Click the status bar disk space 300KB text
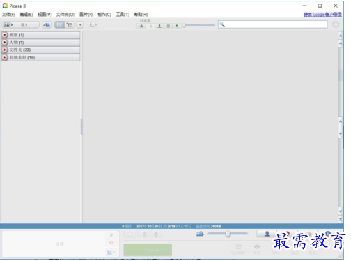This screenshot has width=351, height=261. pos(208,226)
